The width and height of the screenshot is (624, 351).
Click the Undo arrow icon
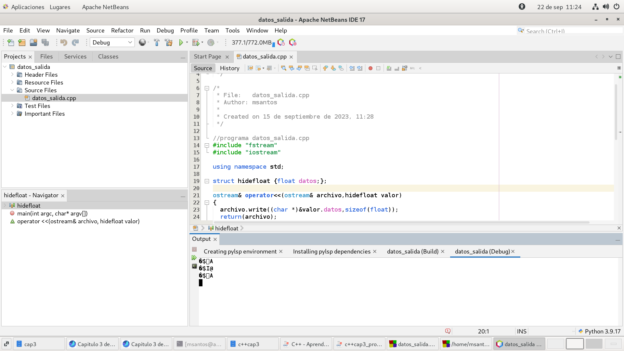click(x=64, y=43)
